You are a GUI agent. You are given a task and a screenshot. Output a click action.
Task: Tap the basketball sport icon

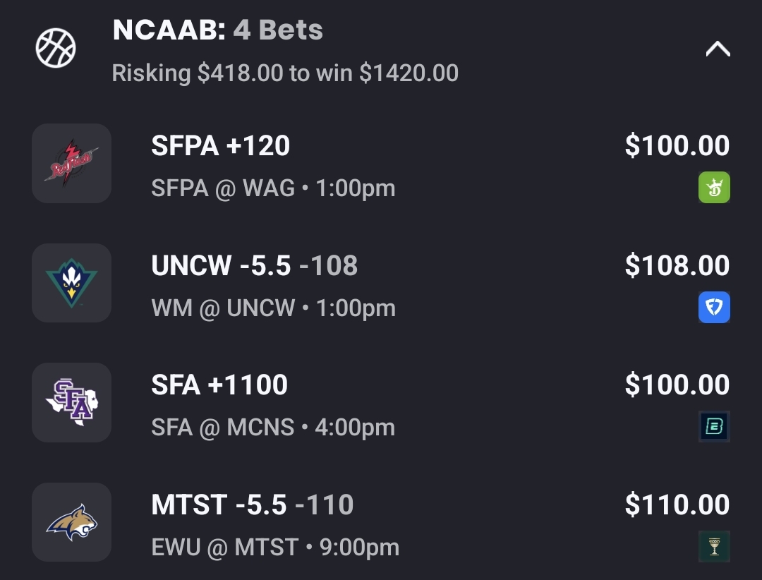pyautogui.click(x=56, y=49)
